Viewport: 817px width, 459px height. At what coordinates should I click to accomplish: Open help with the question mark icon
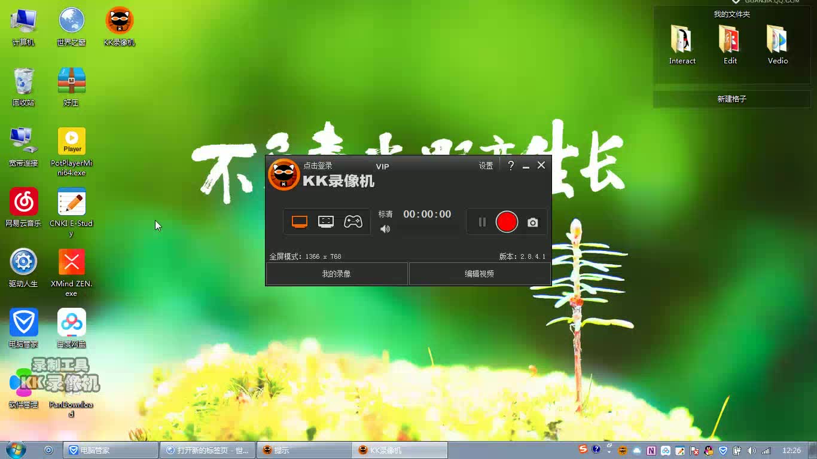pyautogui.click(x=511, y=166)
